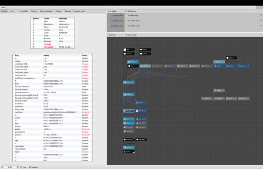Click the red ArrayList class cell in index table
263x169 pixels.
pyautogui.click(x=49, y=47)
